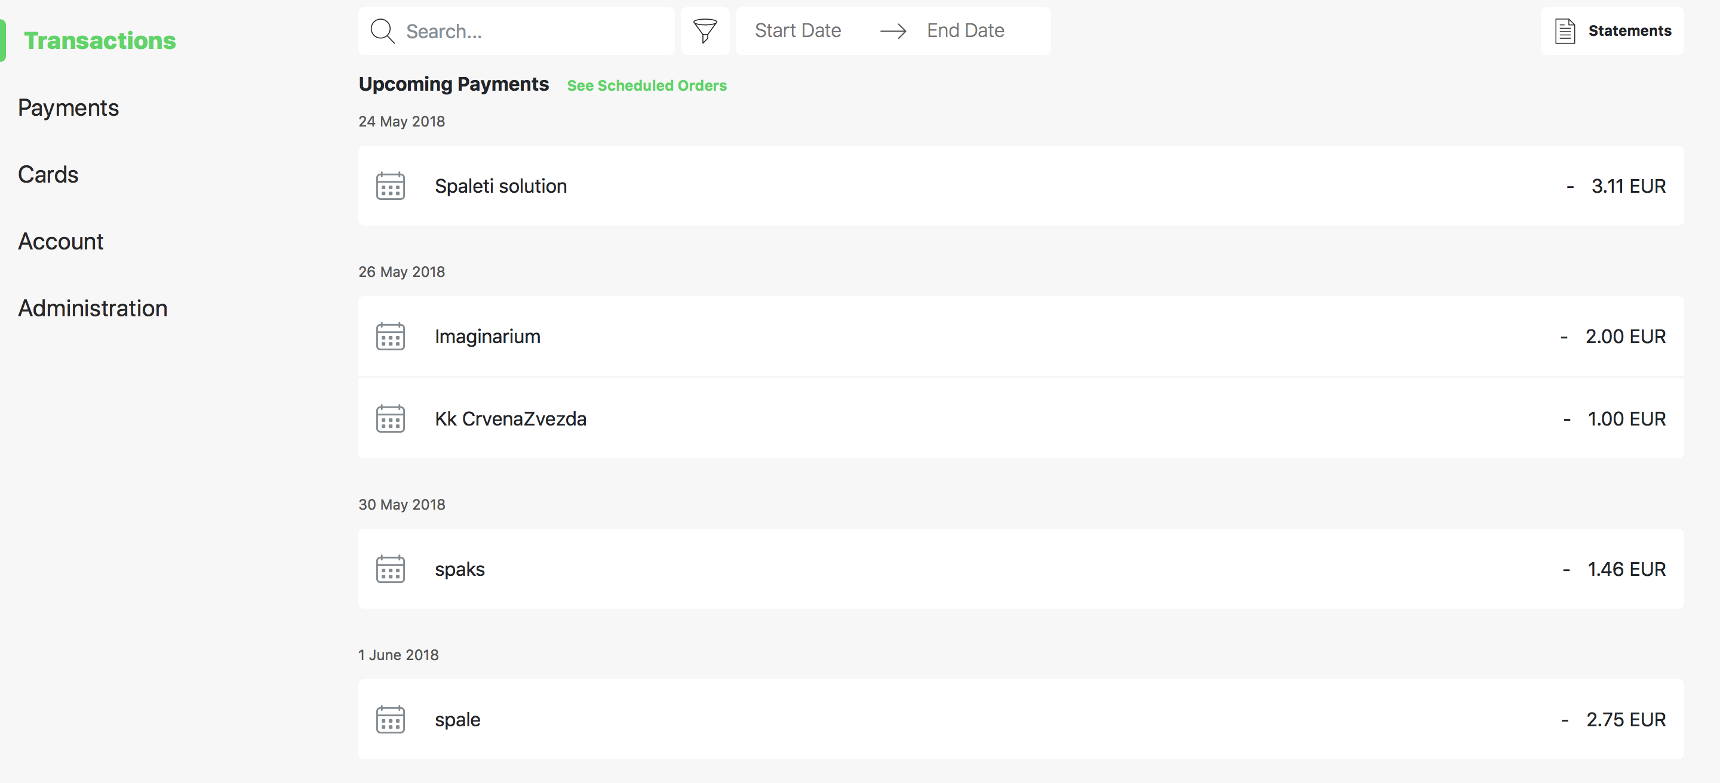1720x783 pixels.
Task: Go to the Payments section
Action: point(68,108)
